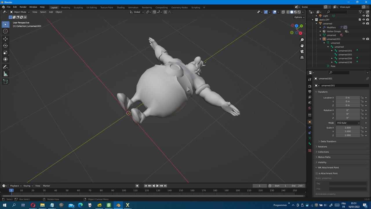Screen dimensions: 371x209
Task: Toggle proportional editing in header
Action: click(165, 12)
